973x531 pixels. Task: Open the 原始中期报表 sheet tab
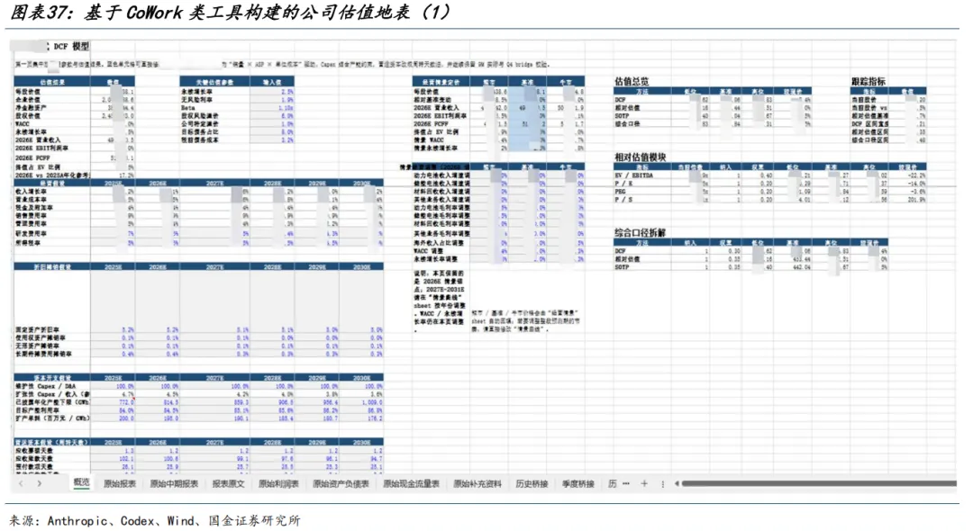(x=174, y=484)
